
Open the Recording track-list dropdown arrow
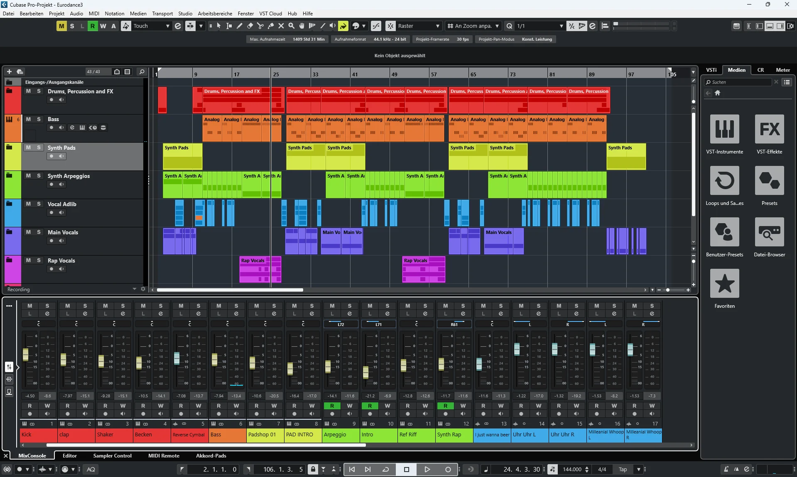pos(134,289)
